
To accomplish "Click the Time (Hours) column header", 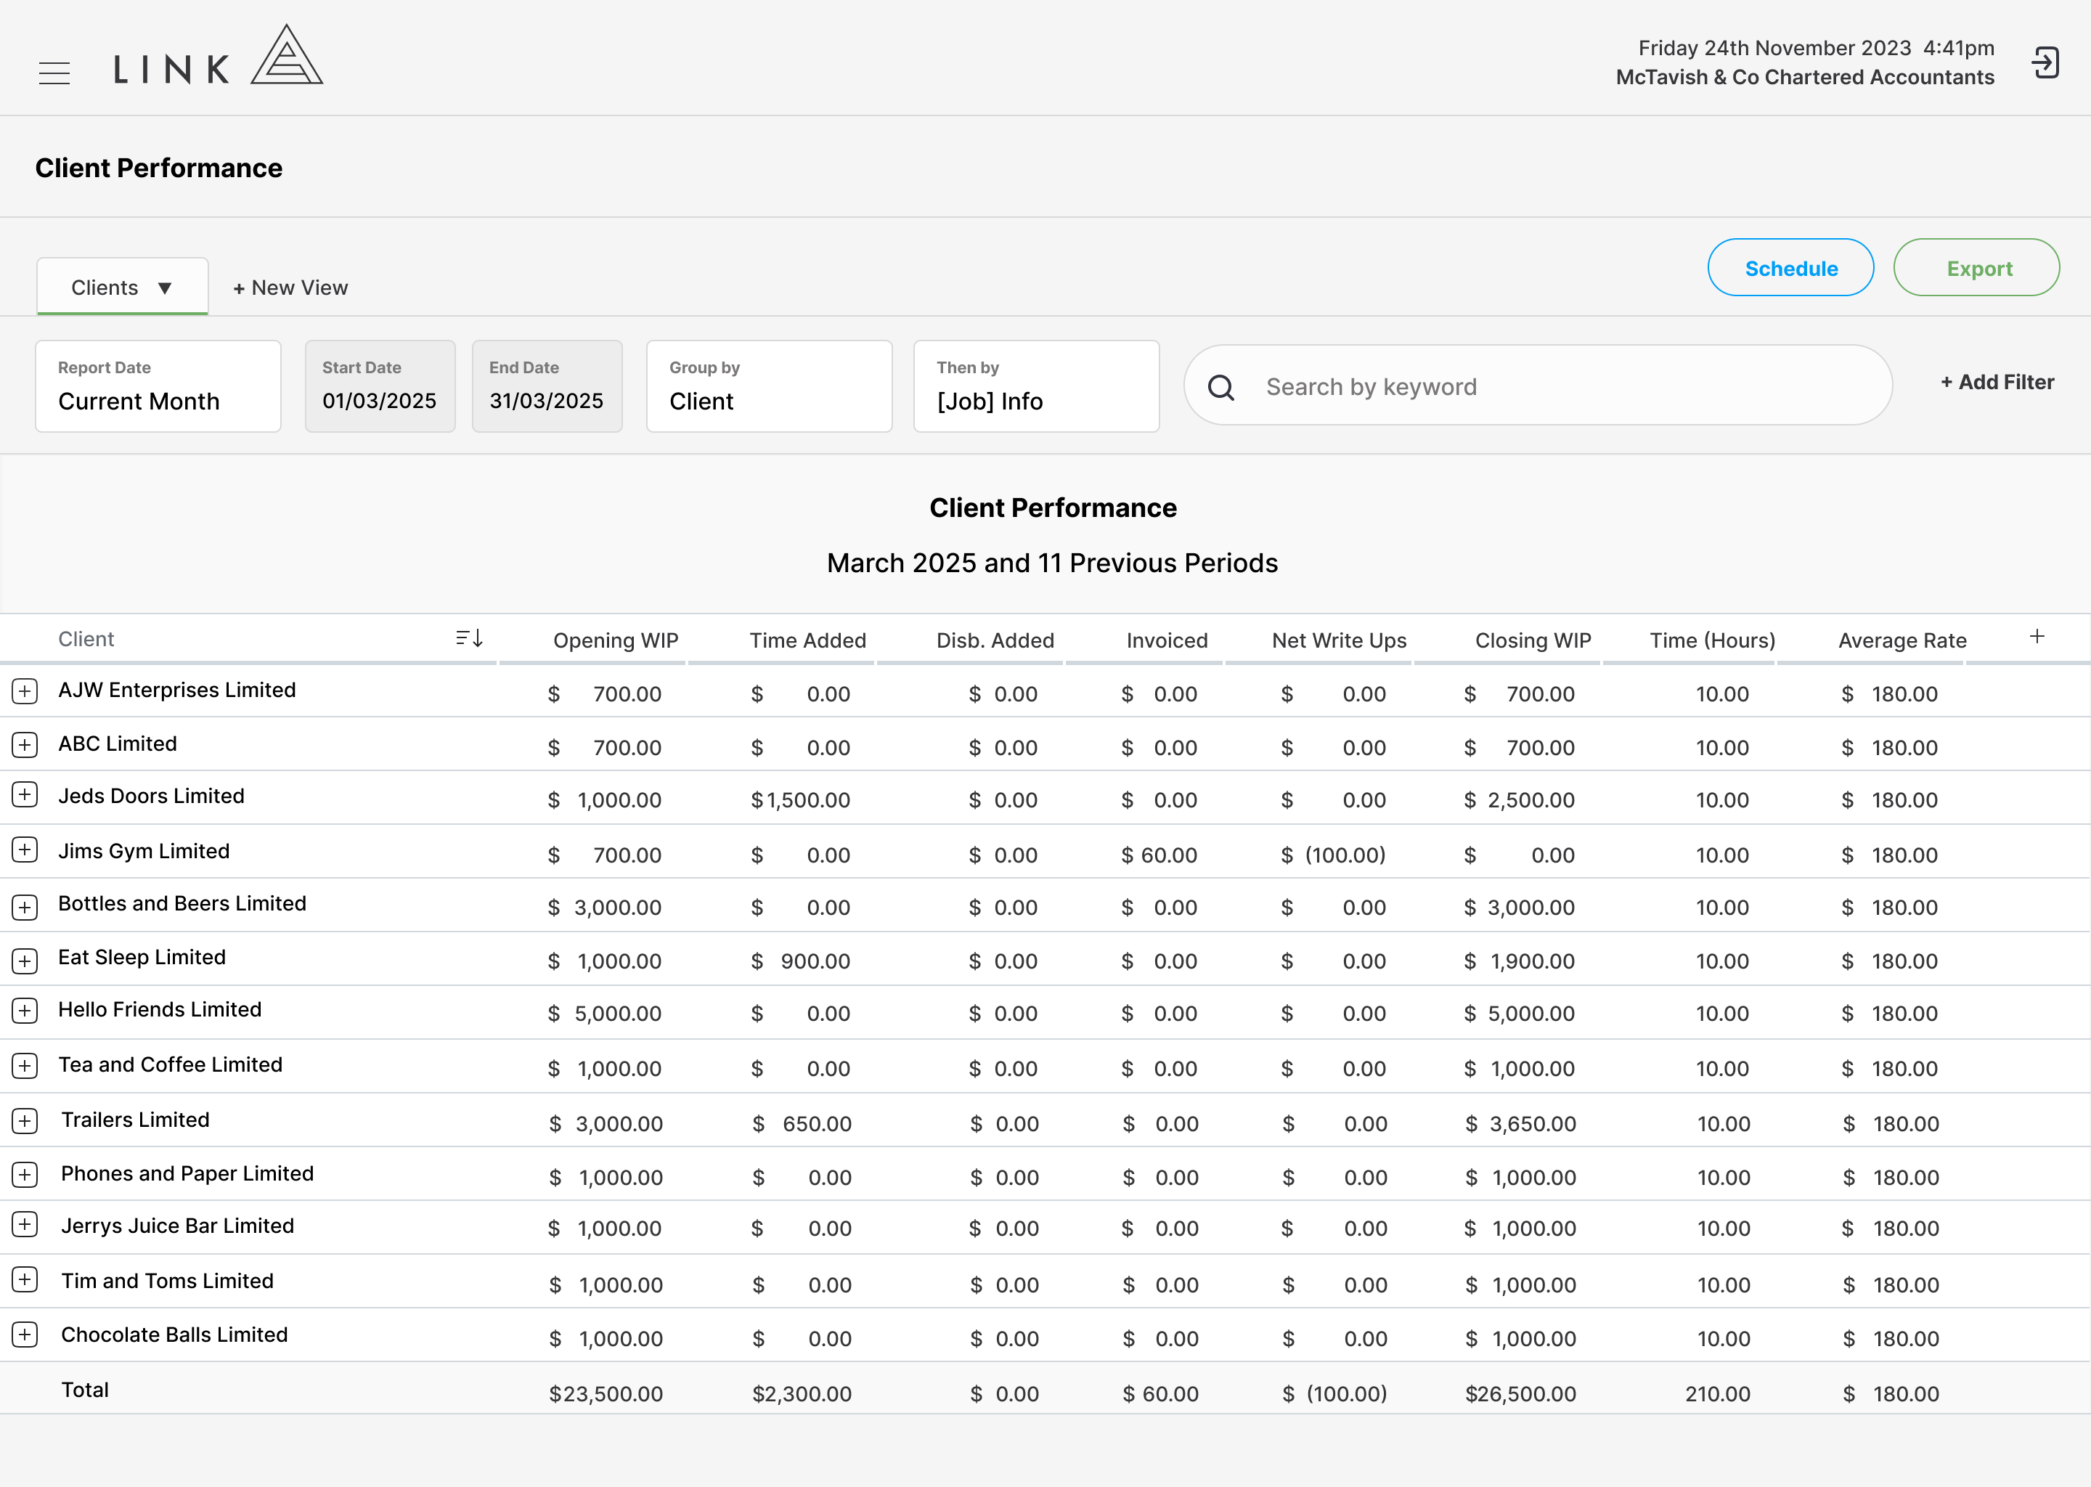I will pyautogui.click(x=1712, y=641).
